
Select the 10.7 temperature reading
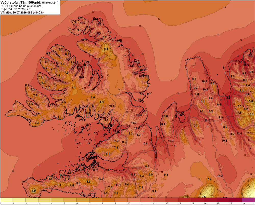tap(95, 170)
